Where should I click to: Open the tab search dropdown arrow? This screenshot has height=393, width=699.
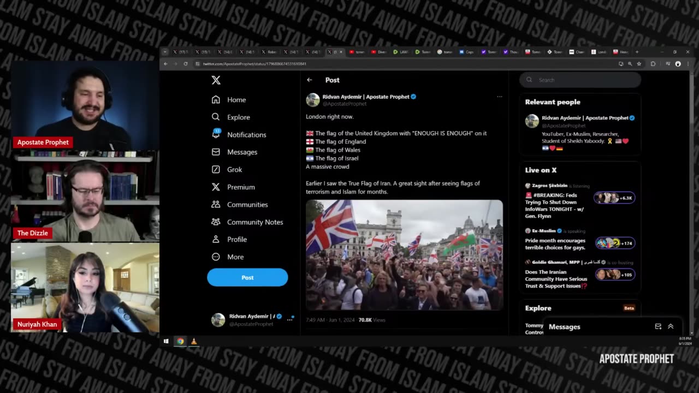pyautogui.click(x=165, y=52)
